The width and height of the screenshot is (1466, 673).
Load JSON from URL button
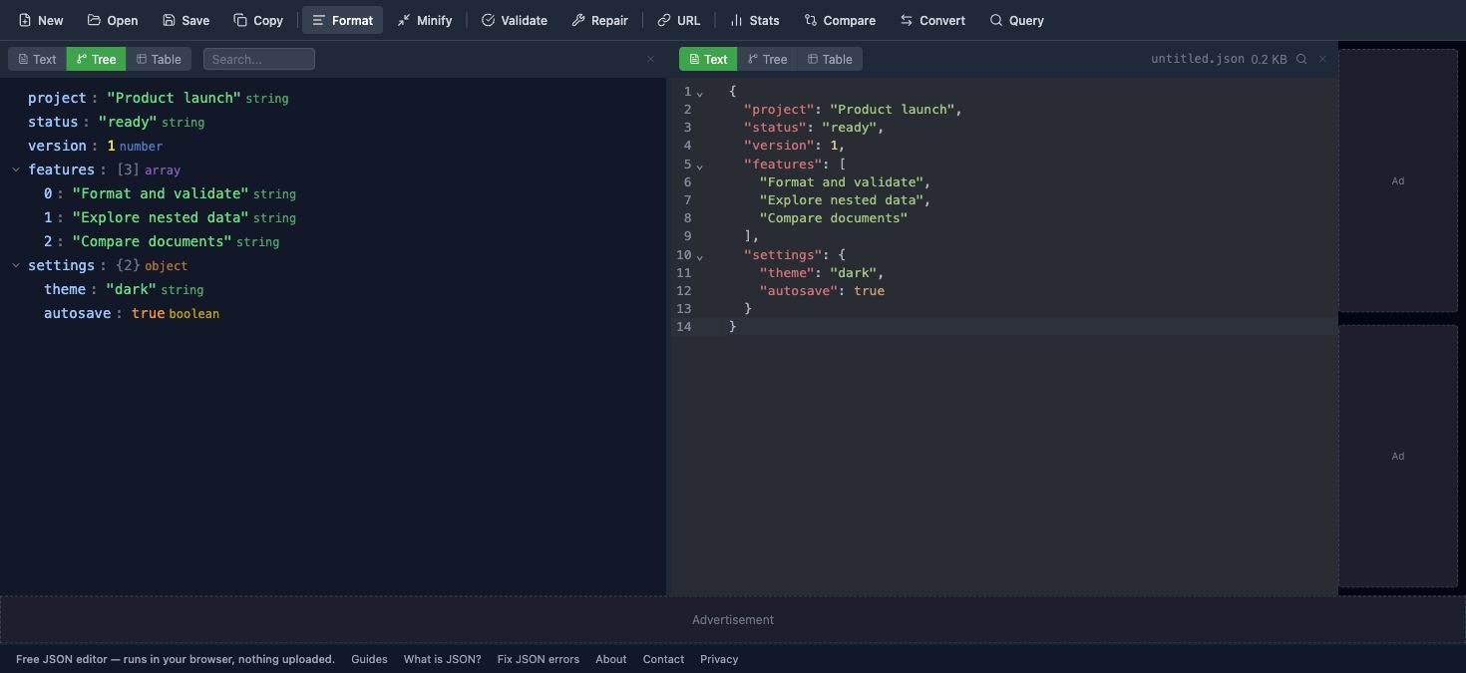coord(679,20)
